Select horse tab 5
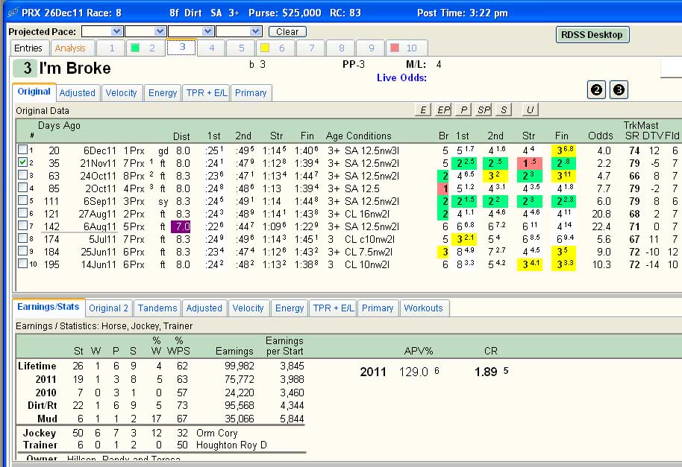The image size is (682, 467). [242, 48]
